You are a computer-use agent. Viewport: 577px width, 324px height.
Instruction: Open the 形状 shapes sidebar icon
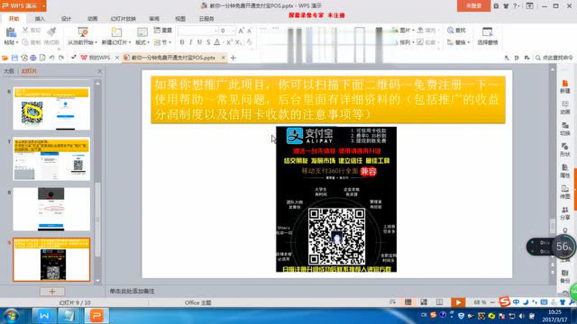tap(565, 149)
